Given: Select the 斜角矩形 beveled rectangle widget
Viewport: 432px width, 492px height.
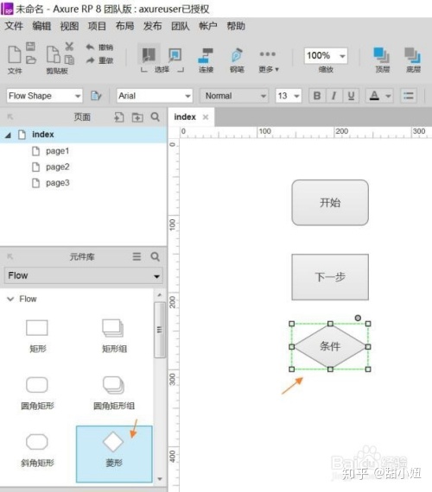Looking at the screenshot, I should click(x=37, y=451).
